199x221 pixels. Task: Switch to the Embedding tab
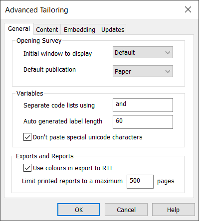[79, 30]
